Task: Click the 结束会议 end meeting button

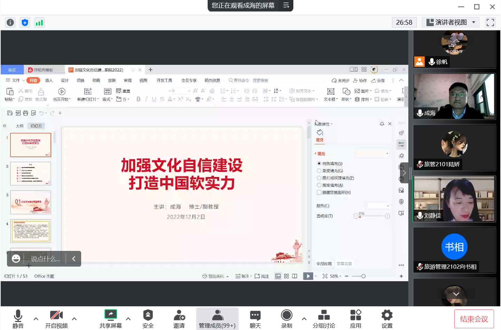Action: (474, 319)
